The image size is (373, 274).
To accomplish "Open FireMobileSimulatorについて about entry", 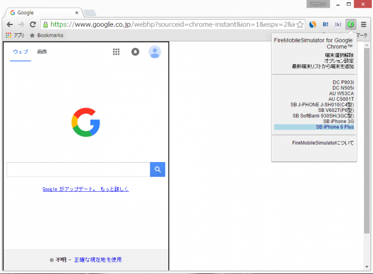I will [x=323, y=143].
